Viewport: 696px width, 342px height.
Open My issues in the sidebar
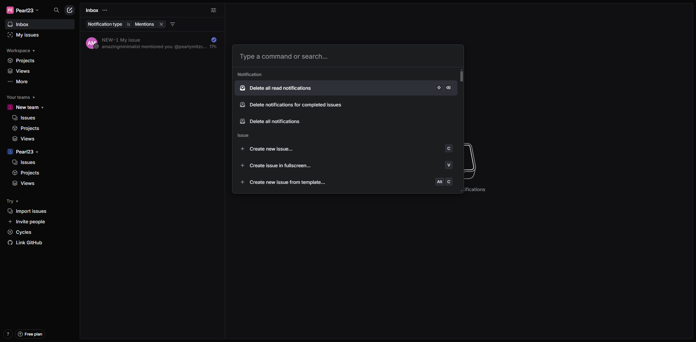click(27, 35)
